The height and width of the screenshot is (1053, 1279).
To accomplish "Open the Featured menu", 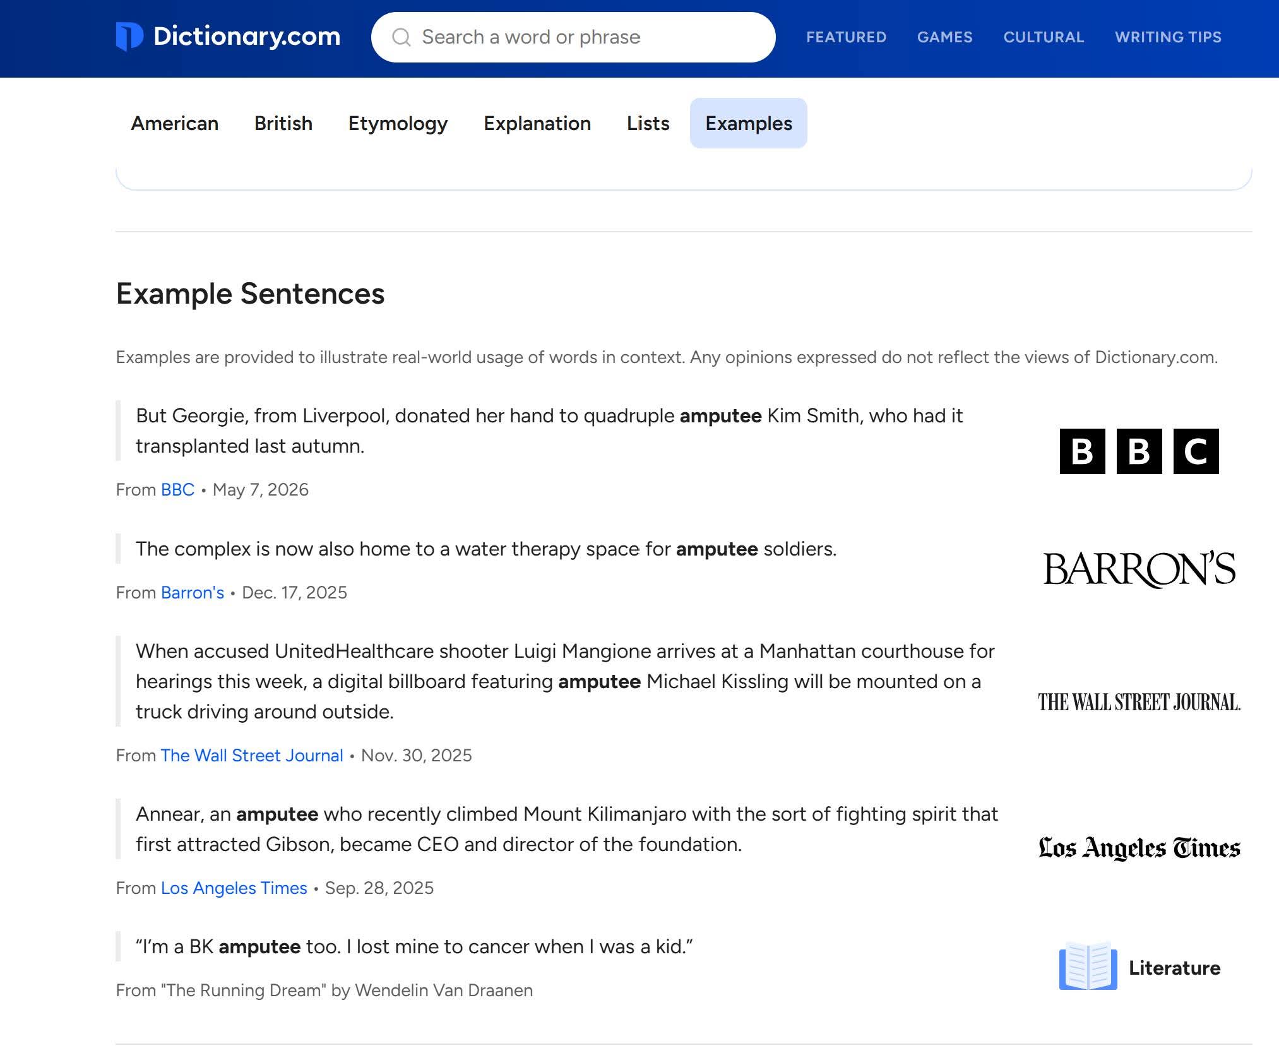I will click(x=846, y=37).
